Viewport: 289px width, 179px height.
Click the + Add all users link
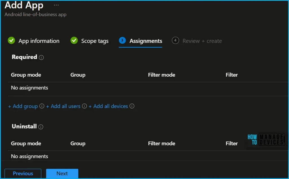(63, 106)
